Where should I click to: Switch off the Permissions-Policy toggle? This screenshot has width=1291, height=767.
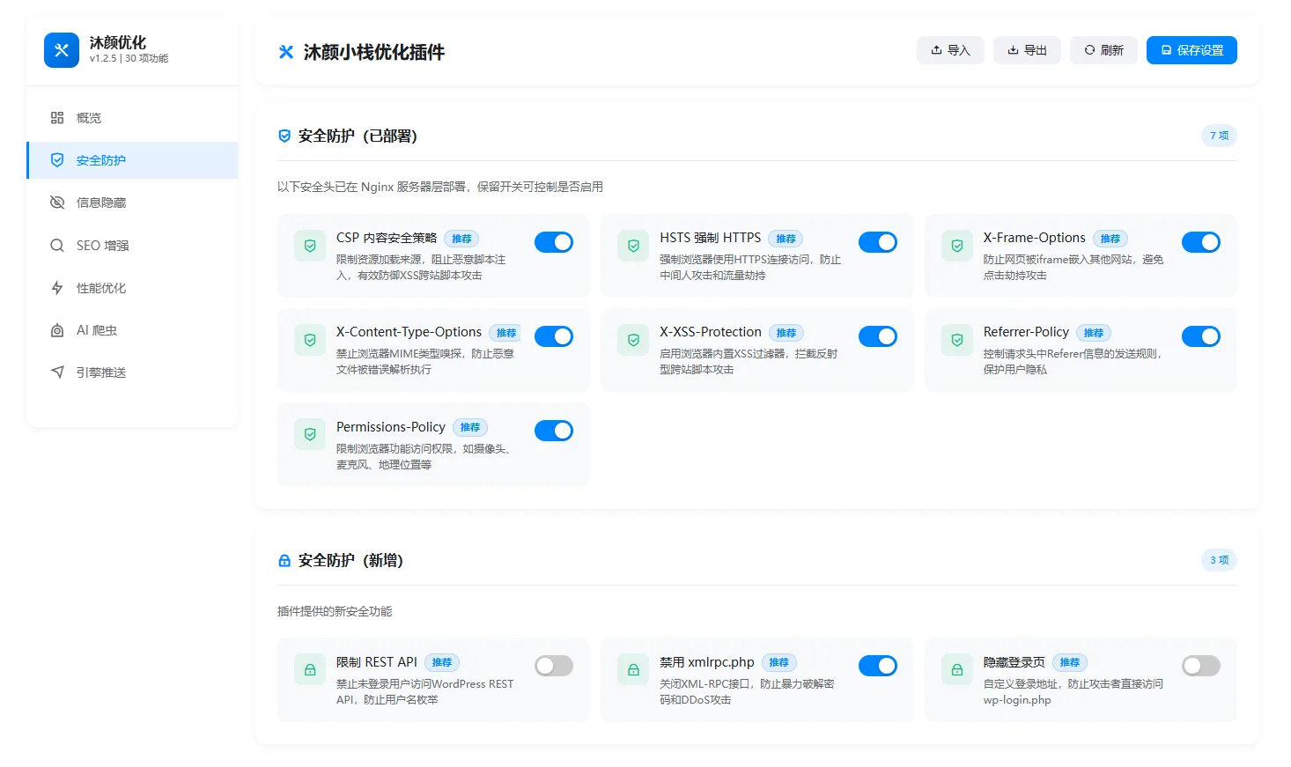(554, 431)
